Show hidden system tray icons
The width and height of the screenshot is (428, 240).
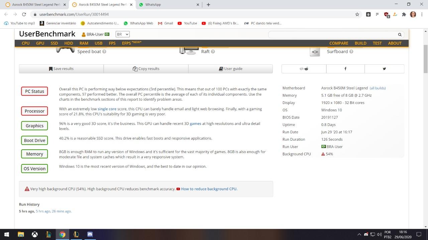pos(359,234)
